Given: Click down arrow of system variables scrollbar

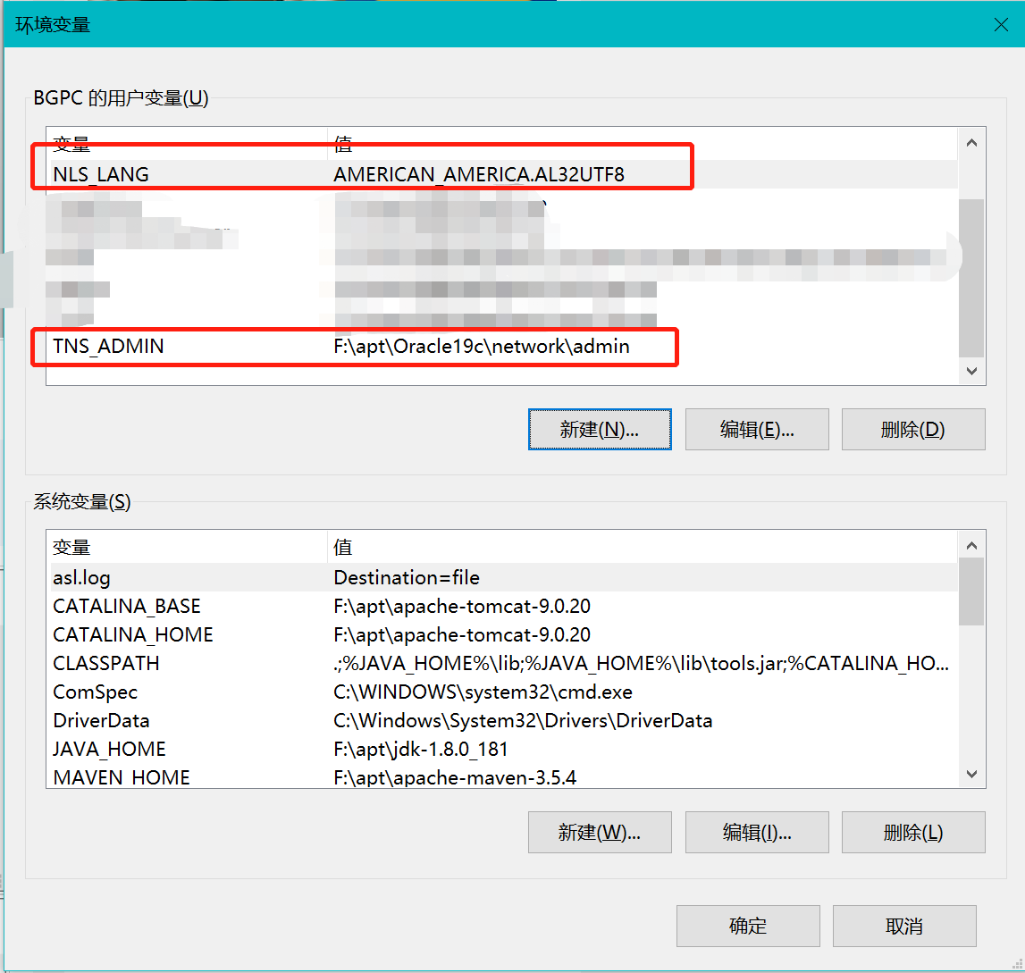Looking at the screenshot, I should (972, 774).
